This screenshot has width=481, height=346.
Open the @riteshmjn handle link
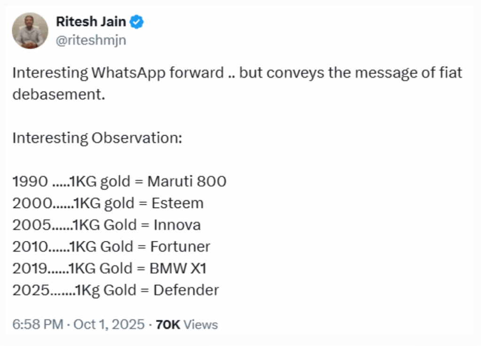91,41
